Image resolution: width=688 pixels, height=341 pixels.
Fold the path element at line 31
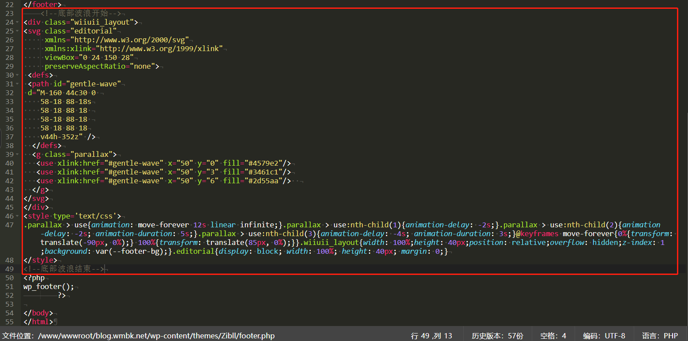click(x=18, y=84)
